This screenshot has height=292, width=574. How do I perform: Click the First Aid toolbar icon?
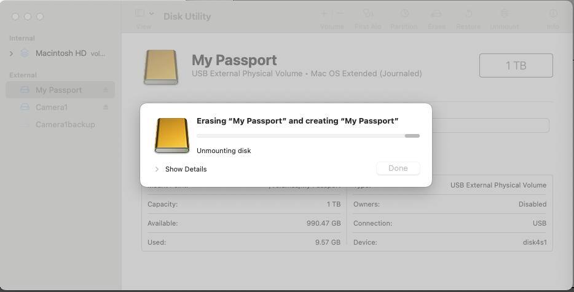click(x=368, y=14)
